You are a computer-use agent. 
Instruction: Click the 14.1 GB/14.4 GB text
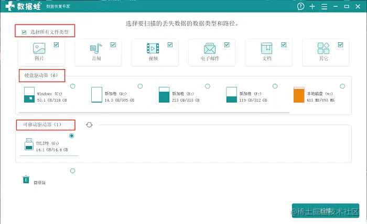[x=52, y=150]
